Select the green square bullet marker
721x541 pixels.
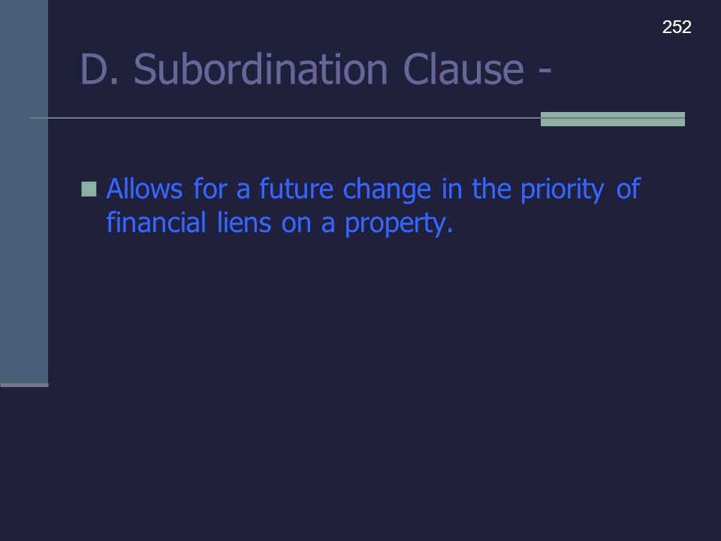pos(89,189)
